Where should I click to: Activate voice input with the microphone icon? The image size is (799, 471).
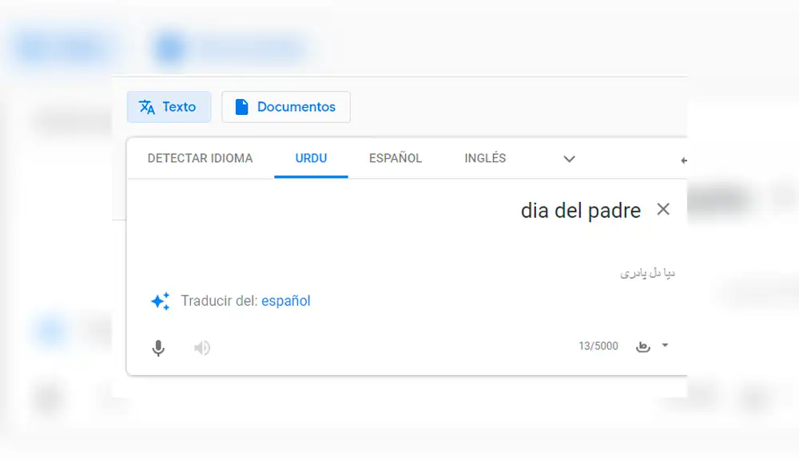(158, 348)
